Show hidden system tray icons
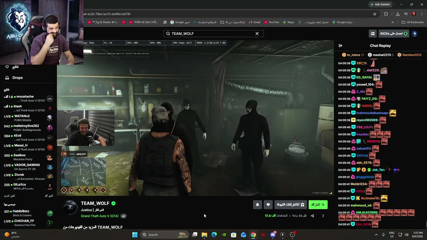The image size is (427, 240). click(376, 235)
